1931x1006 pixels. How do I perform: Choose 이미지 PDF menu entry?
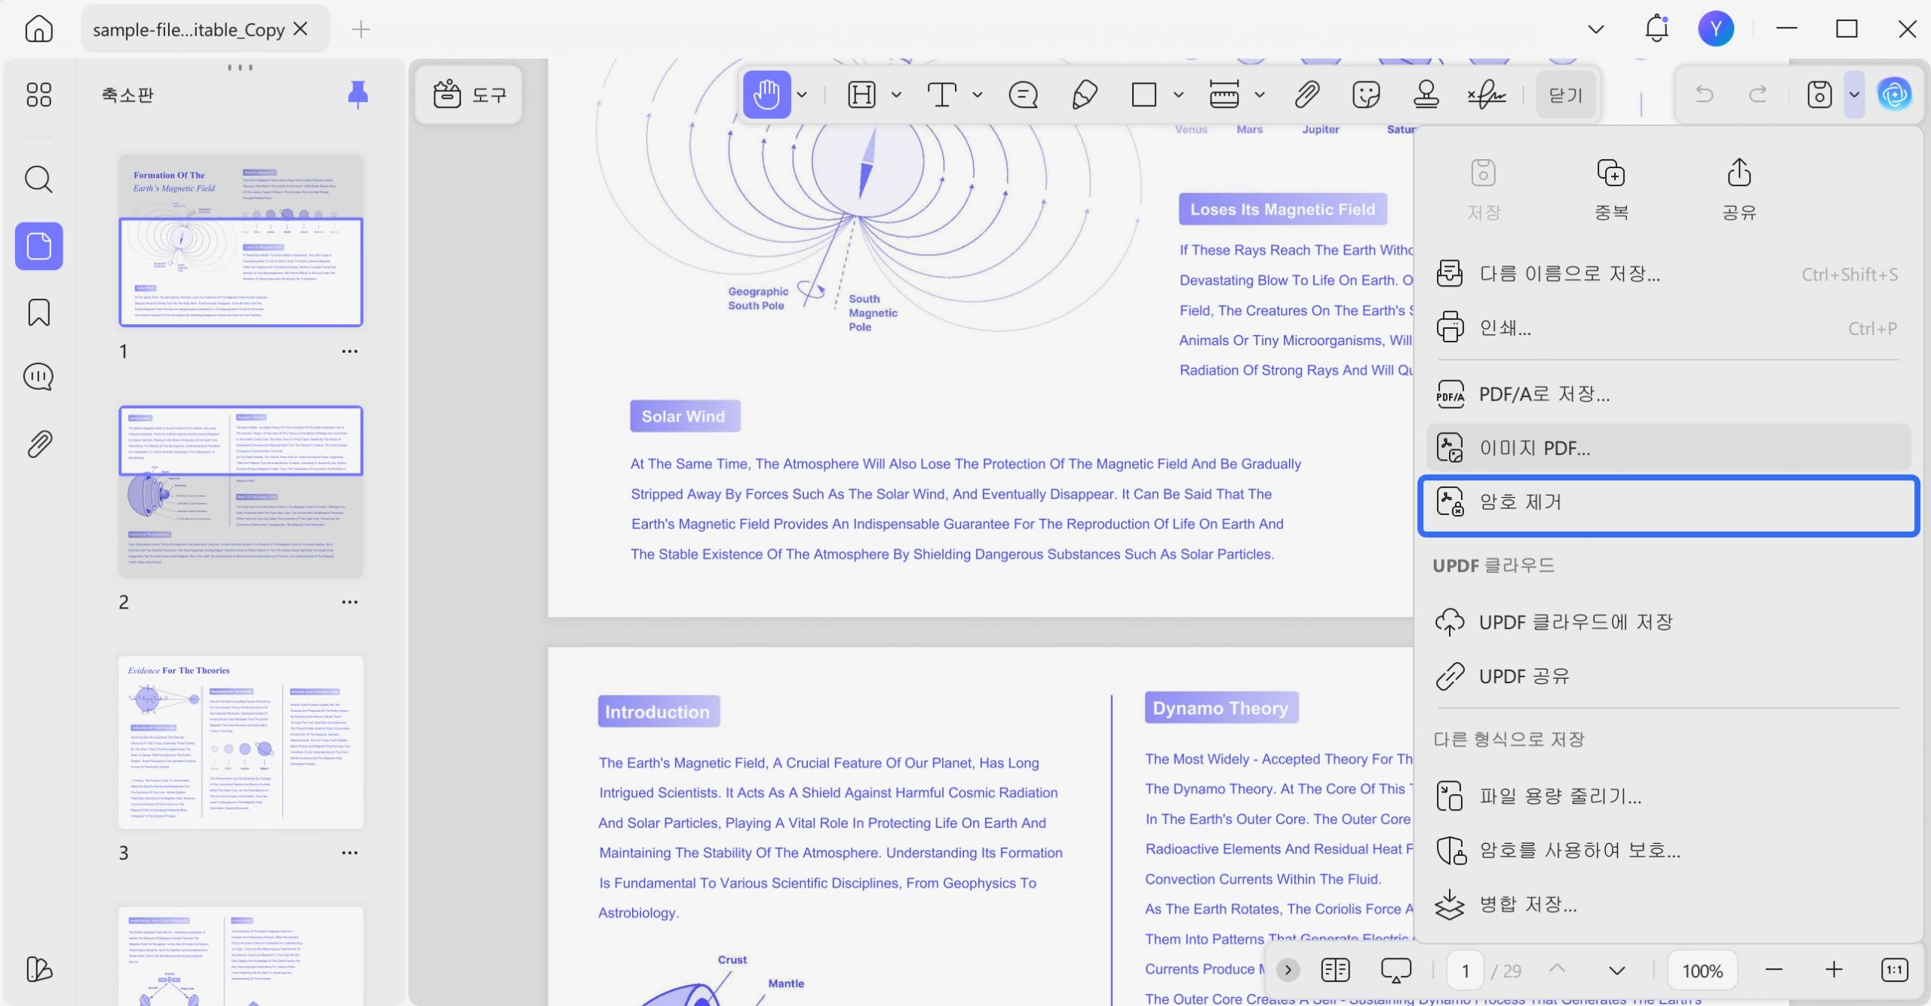(x=1667, y=448)
